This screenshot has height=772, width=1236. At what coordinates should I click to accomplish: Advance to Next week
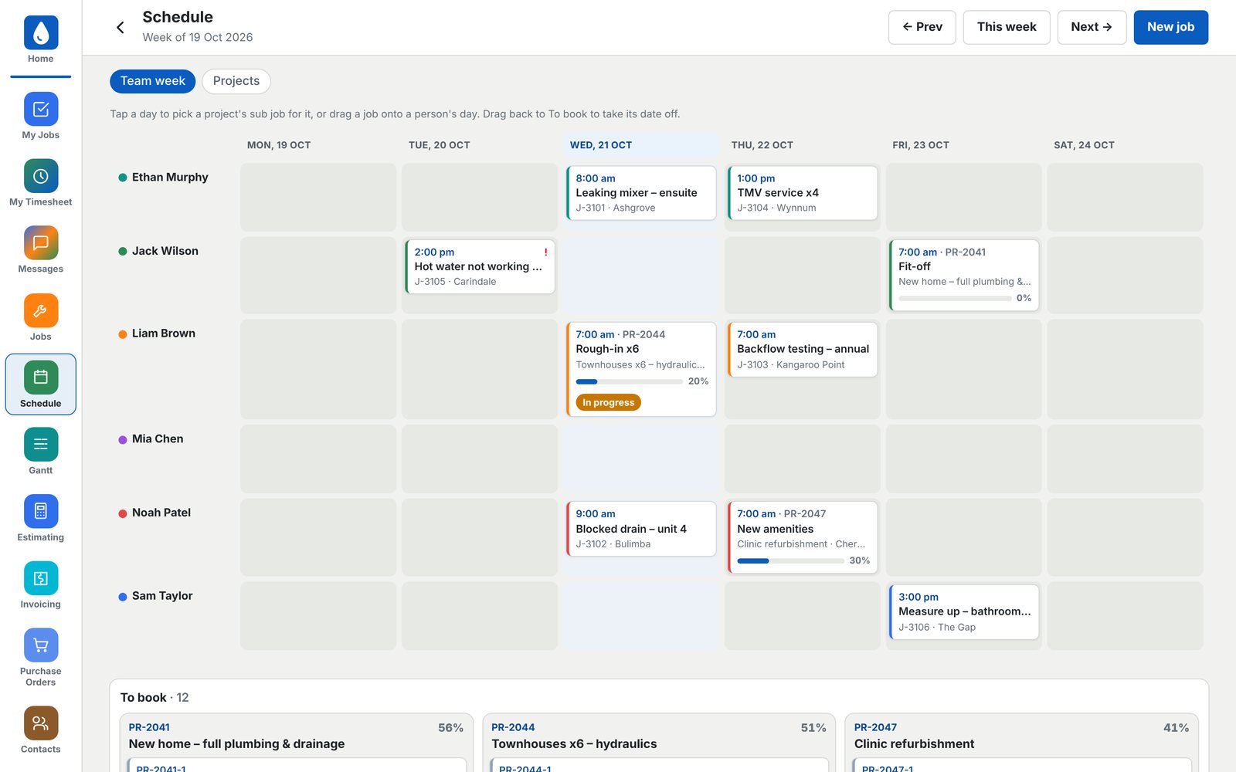(x=1092, y=27)
